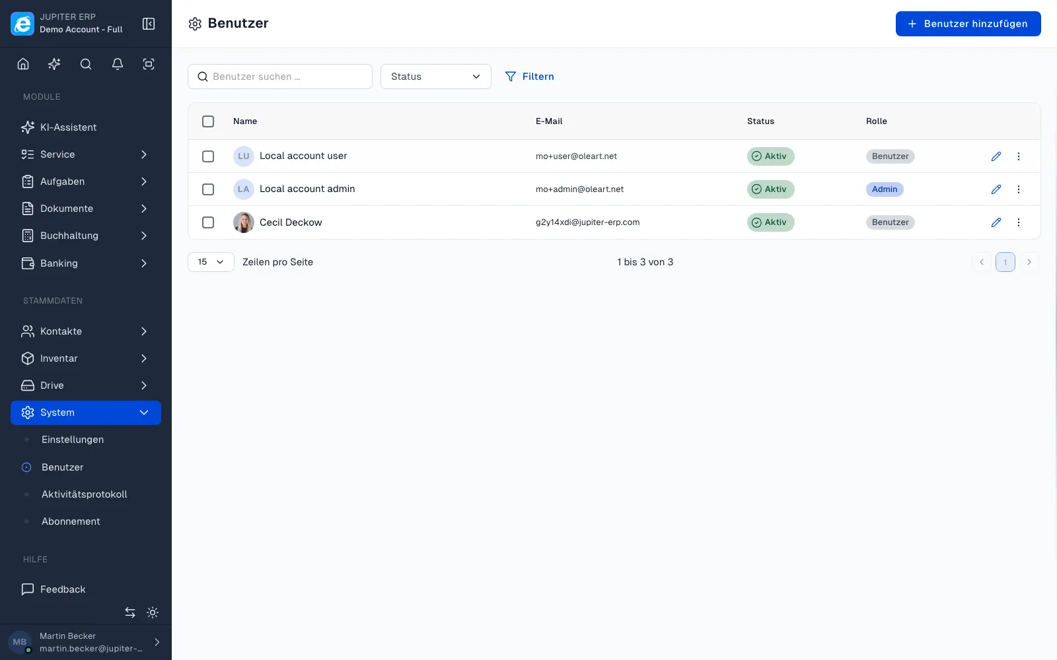
Task: Open the Status filter dropdown
Action: point(436,77)
